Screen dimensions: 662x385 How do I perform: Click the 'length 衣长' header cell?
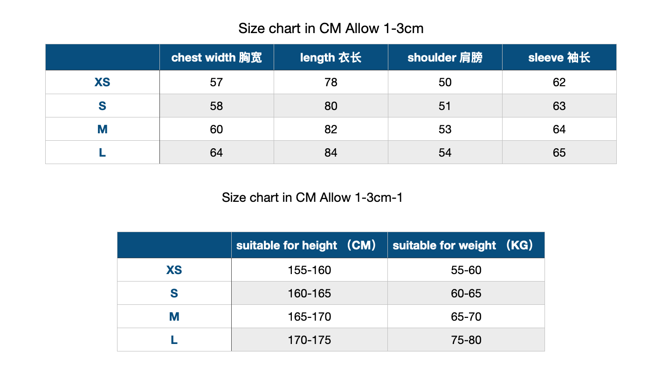tap(331, 57)
